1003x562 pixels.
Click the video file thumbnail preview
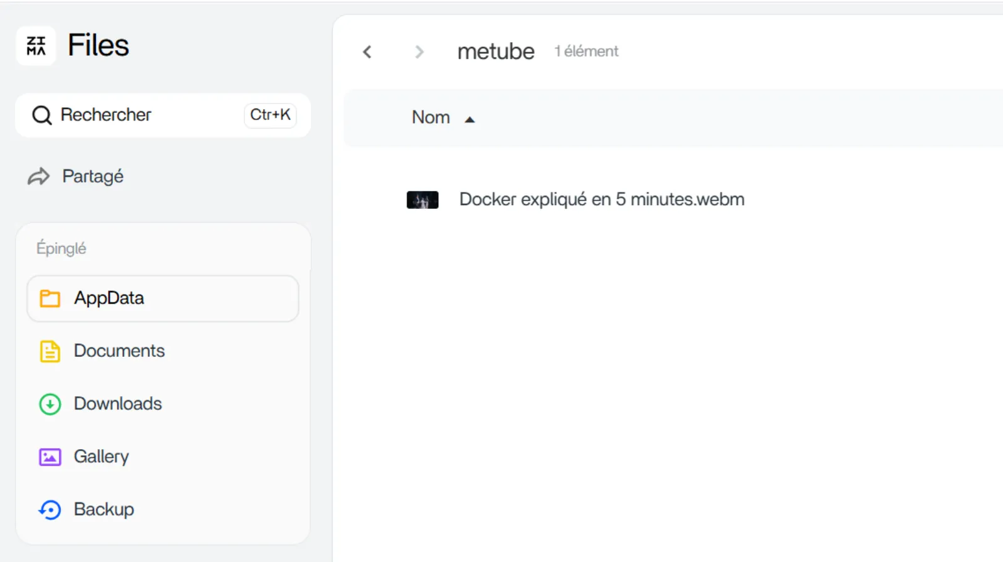(x=422, y=199)
